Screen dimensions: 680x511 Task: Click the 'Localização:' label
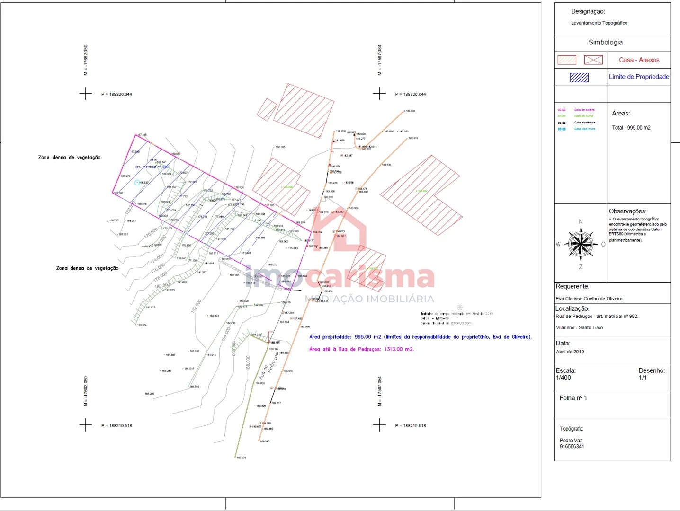point(572,308)
